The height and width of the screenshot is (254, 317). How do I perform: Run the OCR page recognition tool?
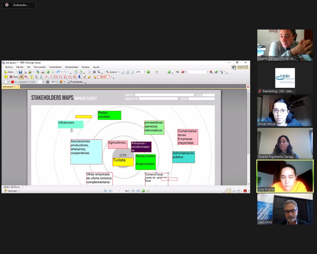43,72
